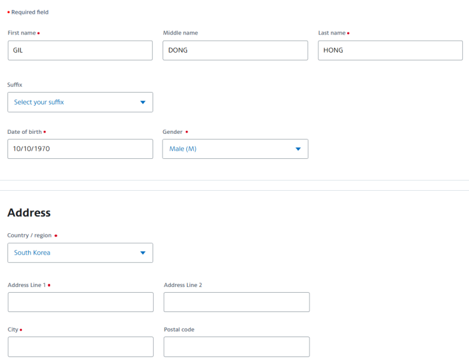Focus the Last name field containing HONG
The width and height of the screenshot is (469, 364).
pyautogui.click(x=390, y=51)
